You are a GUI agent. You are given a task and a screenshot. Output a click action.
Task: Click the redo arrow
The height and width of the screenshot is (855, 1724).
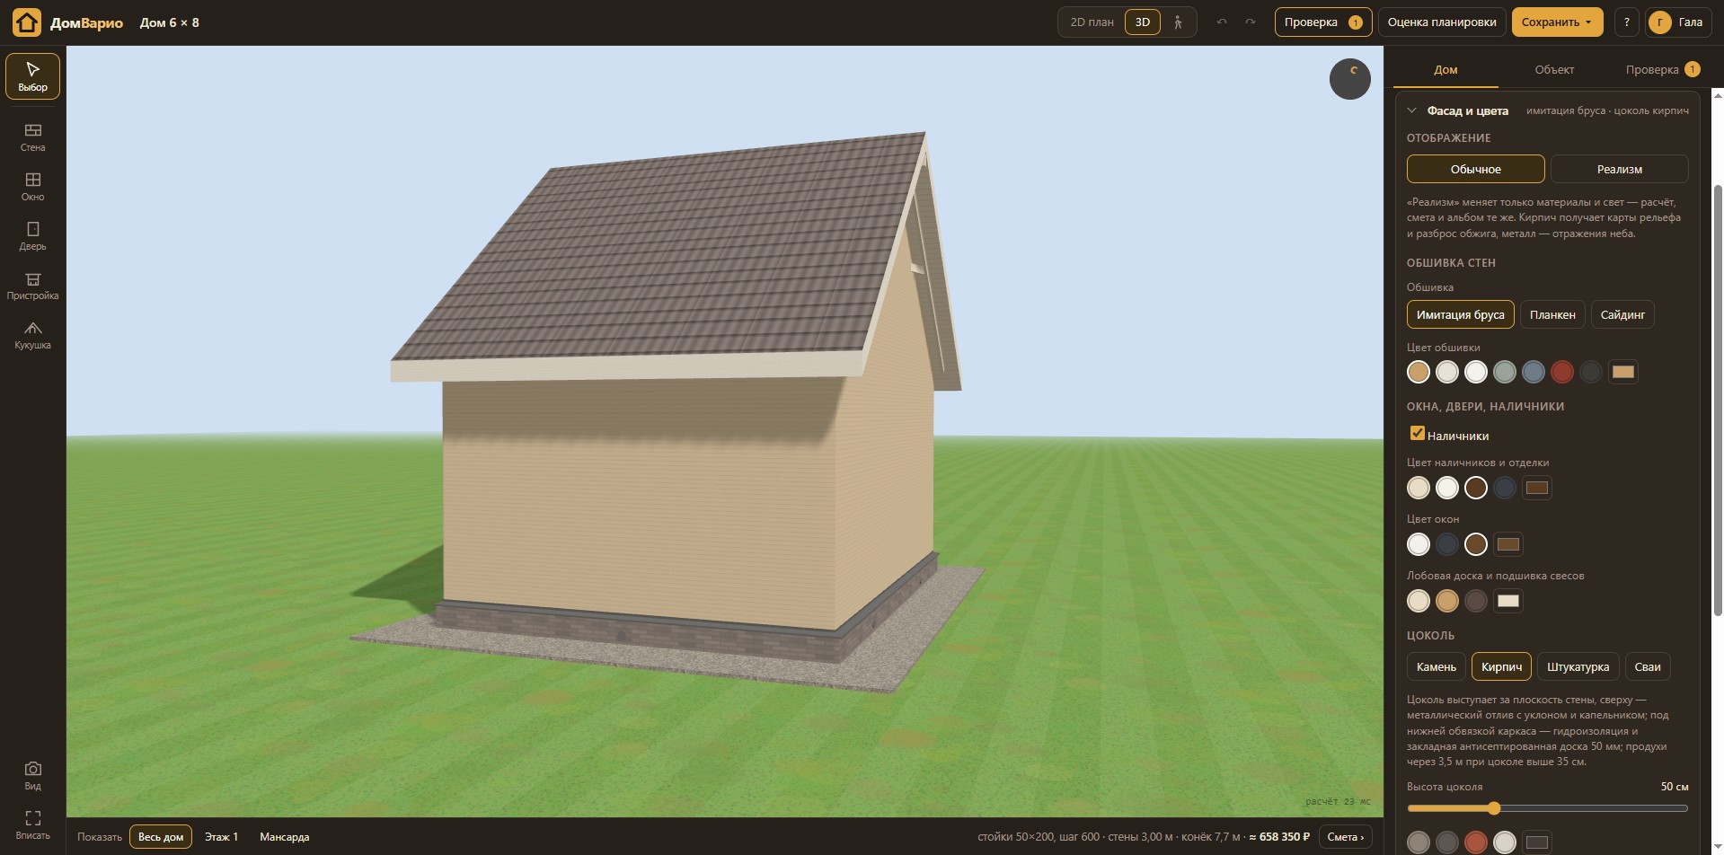click(x=1250, y=22)
